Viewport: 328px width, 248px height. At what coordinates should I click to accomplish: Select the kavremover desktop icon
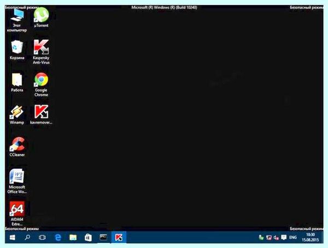coord(41,115)
